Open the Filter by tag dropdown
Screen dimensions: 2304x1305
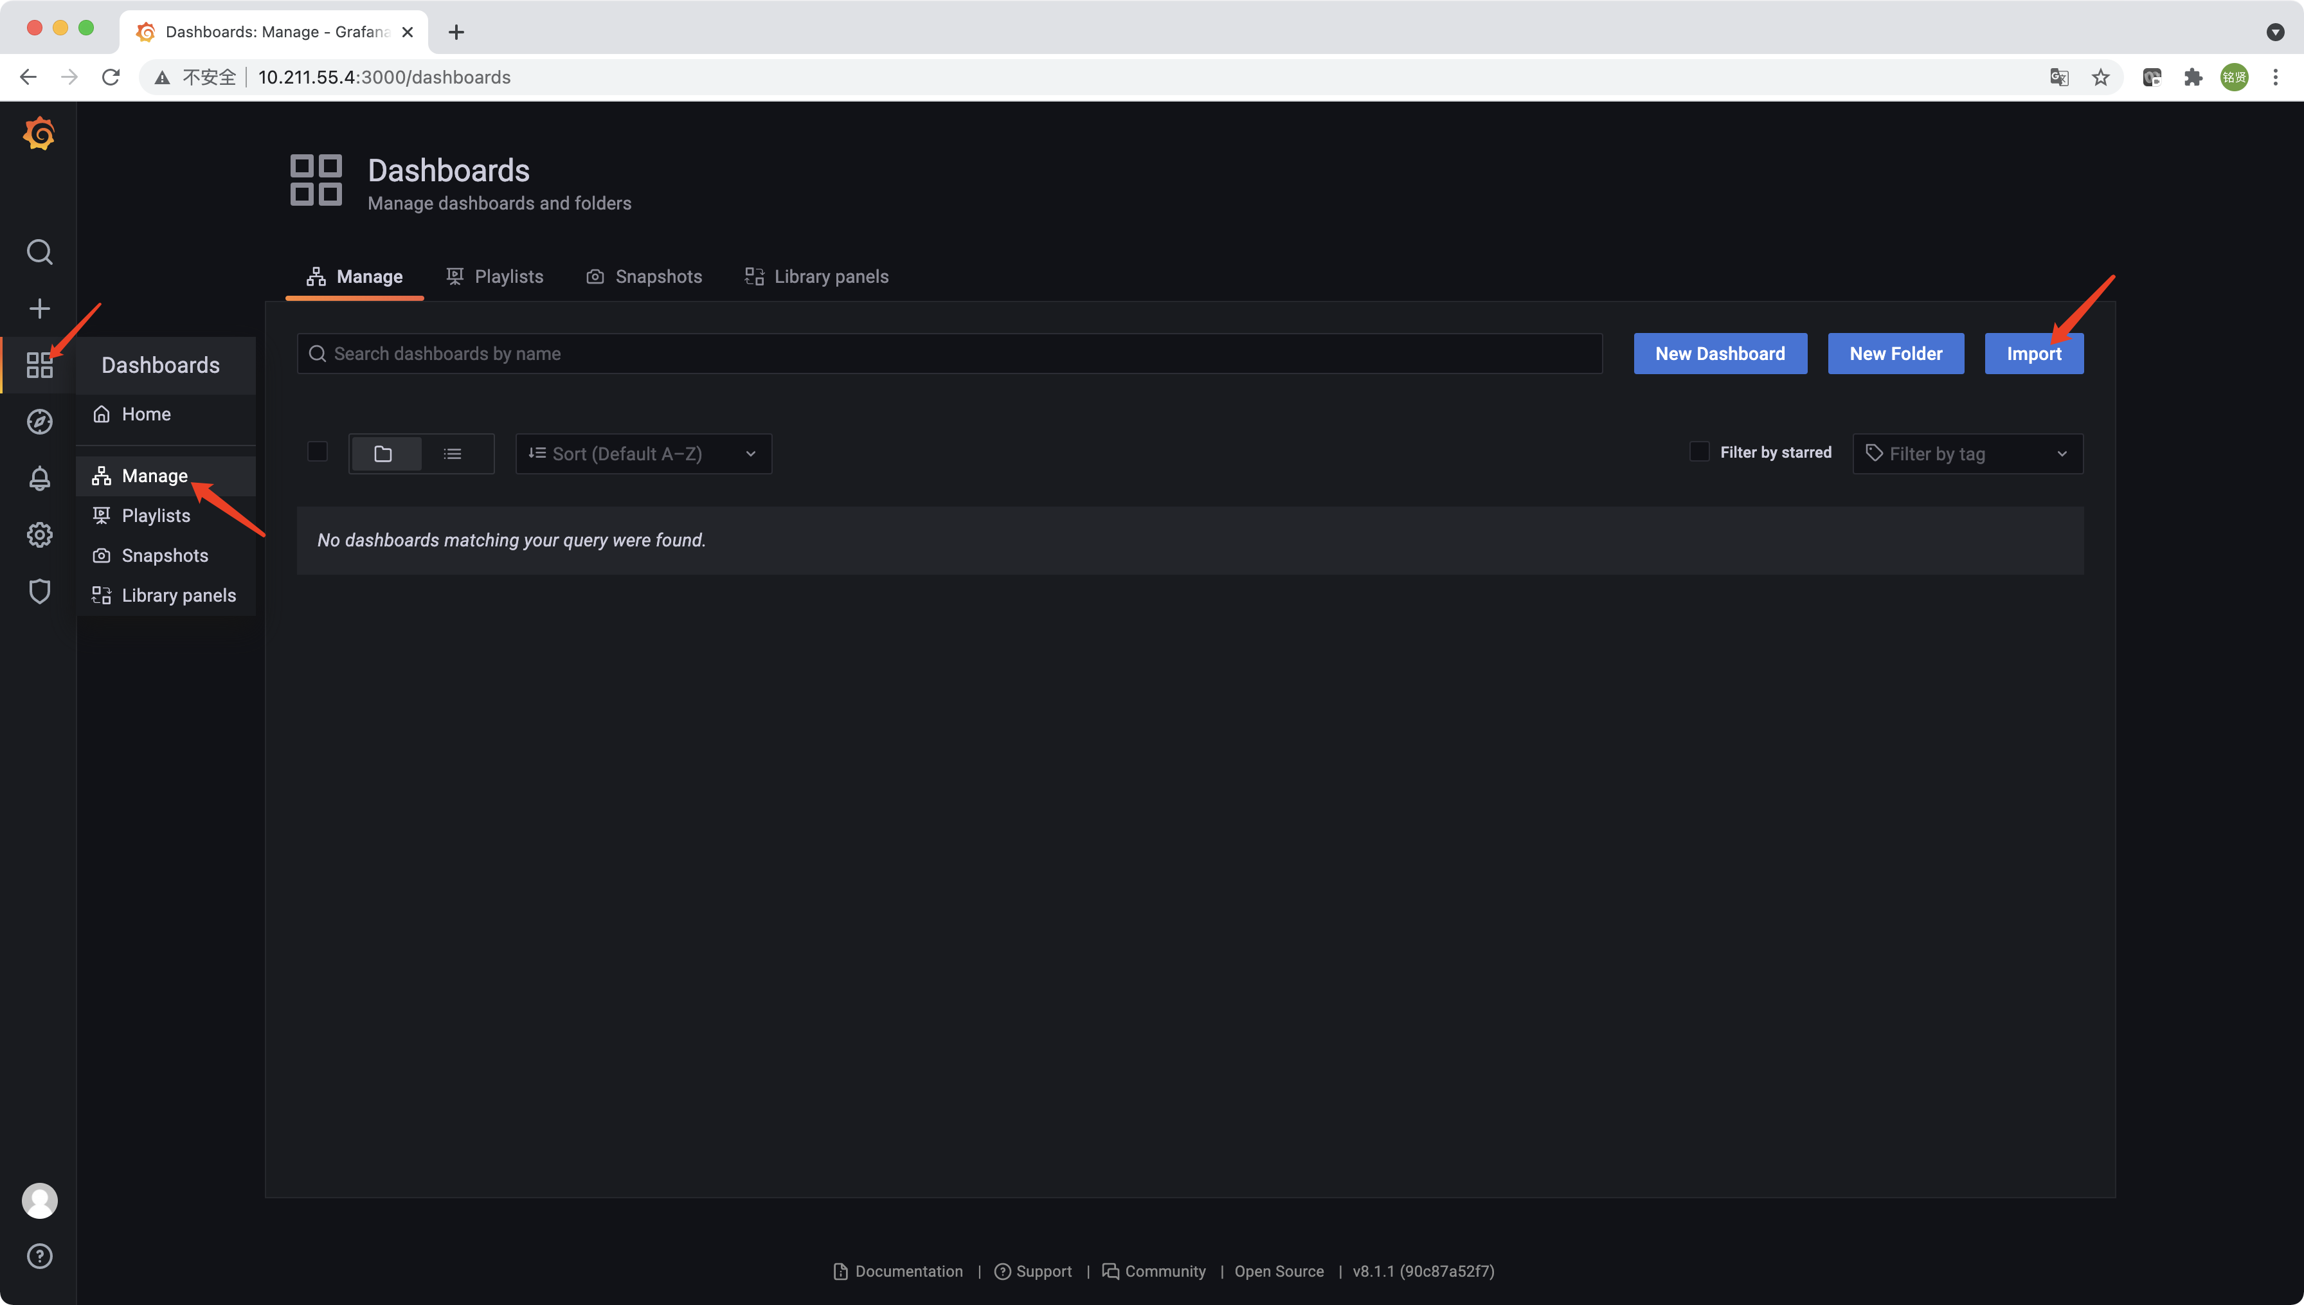pos(1967,453)
